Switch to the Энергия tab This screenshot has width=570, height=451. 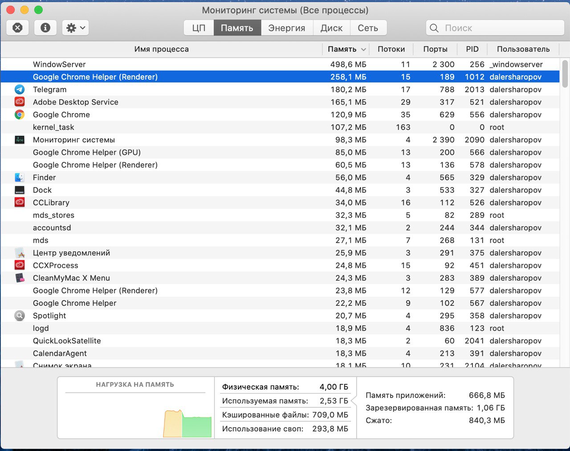click(x=287, y=28)
